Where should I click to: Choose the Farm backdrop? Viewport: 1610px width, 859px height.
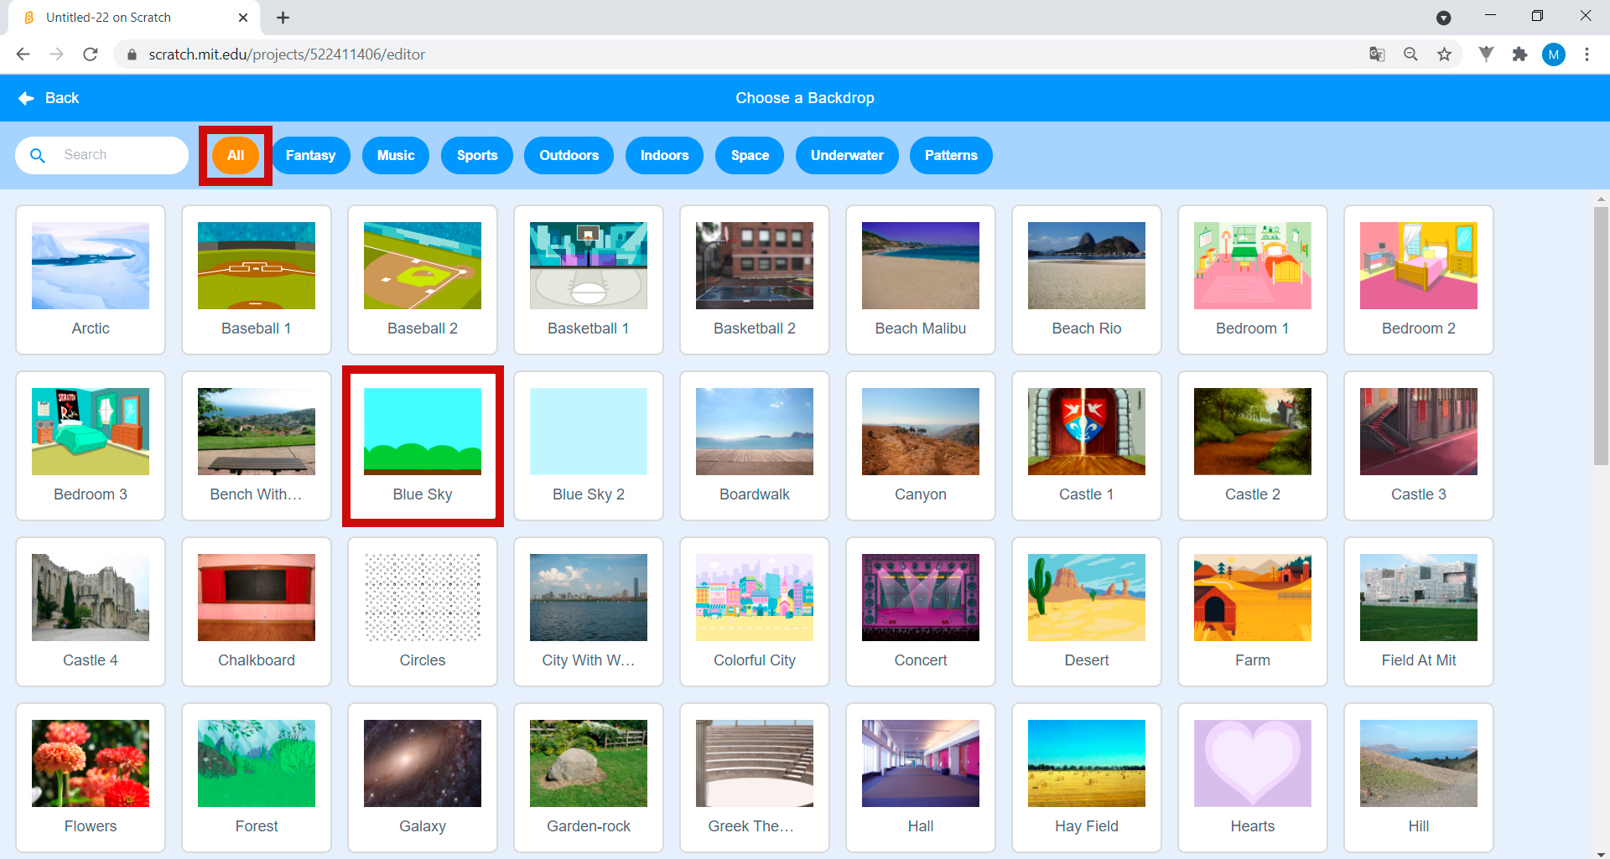[1253, 612]
